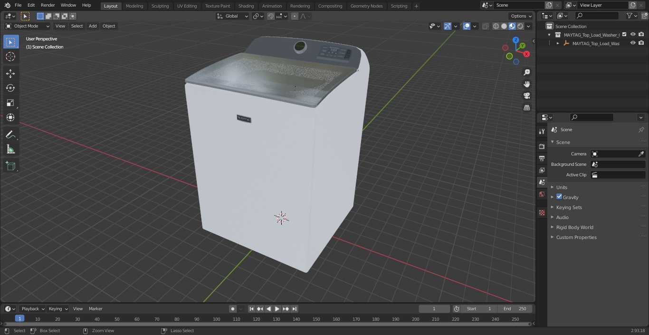The width and height of the screenshot is (649, 335).
Task: Toggle the camera view icon
Action: tap(527, 96)
